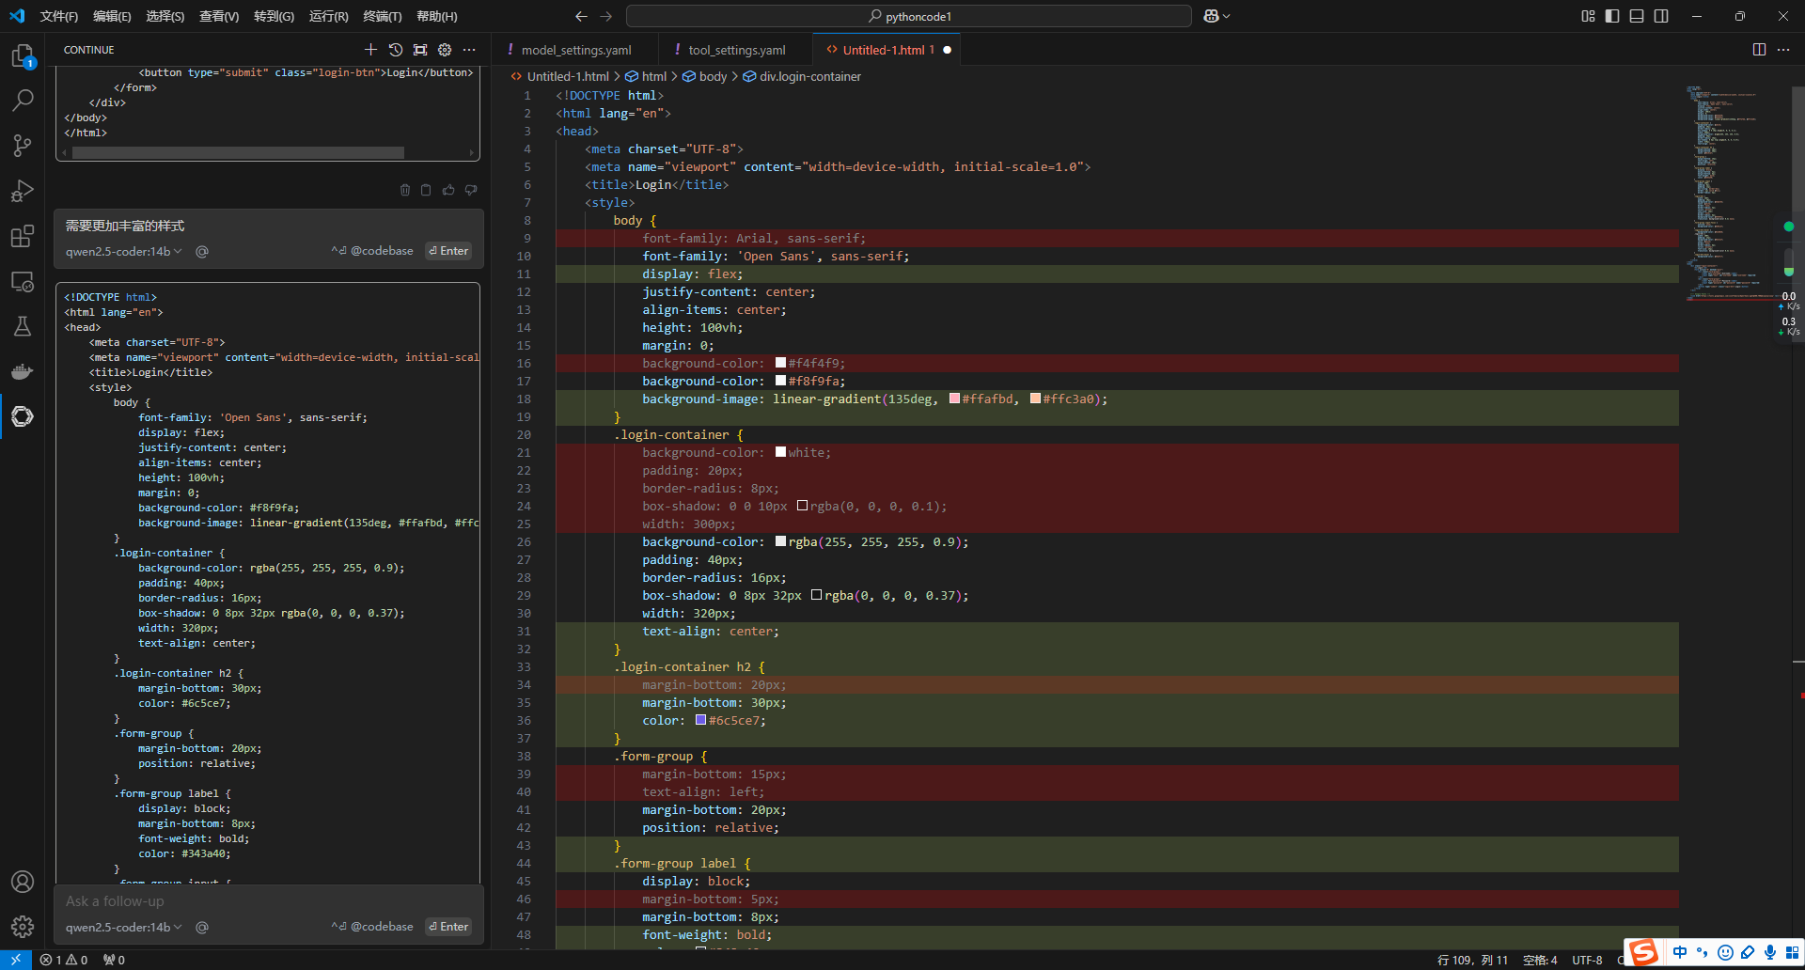Screen dimensions: 1805x970
Task: Open the 编辑(E) menu
Action: point(112,16)
